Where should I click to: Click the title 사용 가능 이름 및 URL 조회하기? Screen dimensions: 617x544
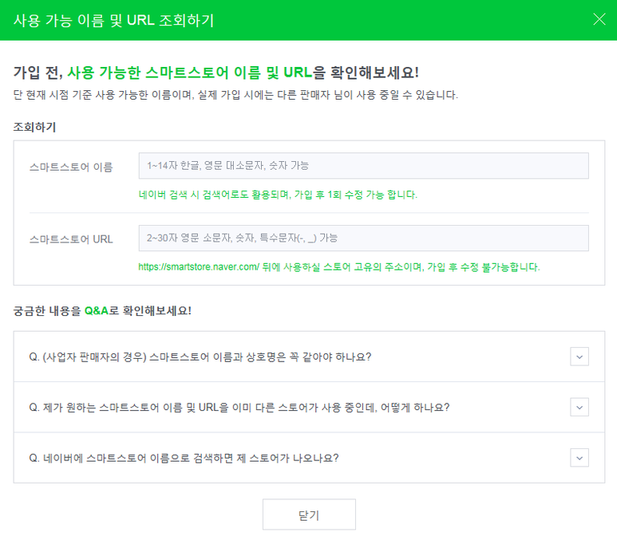(113, 20)
